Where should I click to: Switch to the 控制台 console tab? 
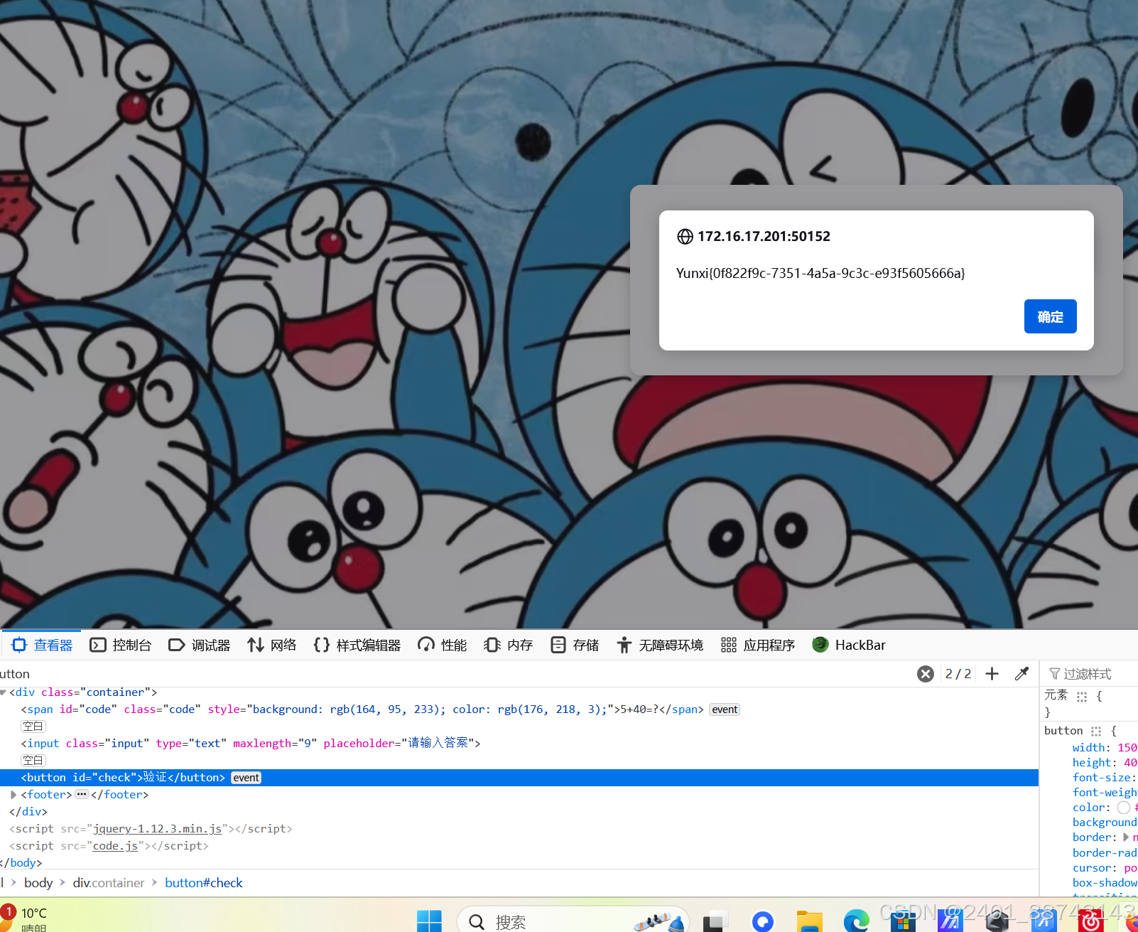click(120, 645)
